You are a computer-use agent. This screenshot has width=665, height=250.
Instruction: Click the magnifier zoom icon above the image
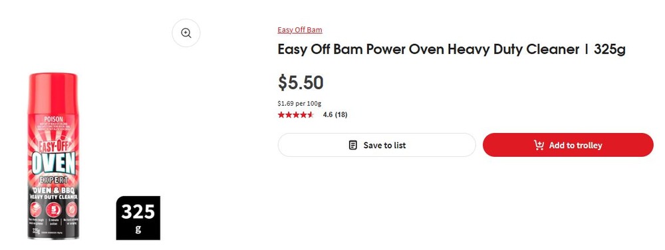(x=186, y=33)
